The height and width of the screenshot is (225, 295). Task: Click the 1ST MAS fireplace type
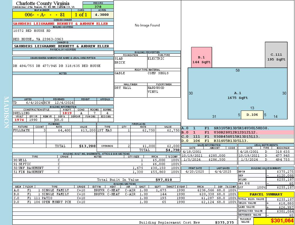[105, 130]
